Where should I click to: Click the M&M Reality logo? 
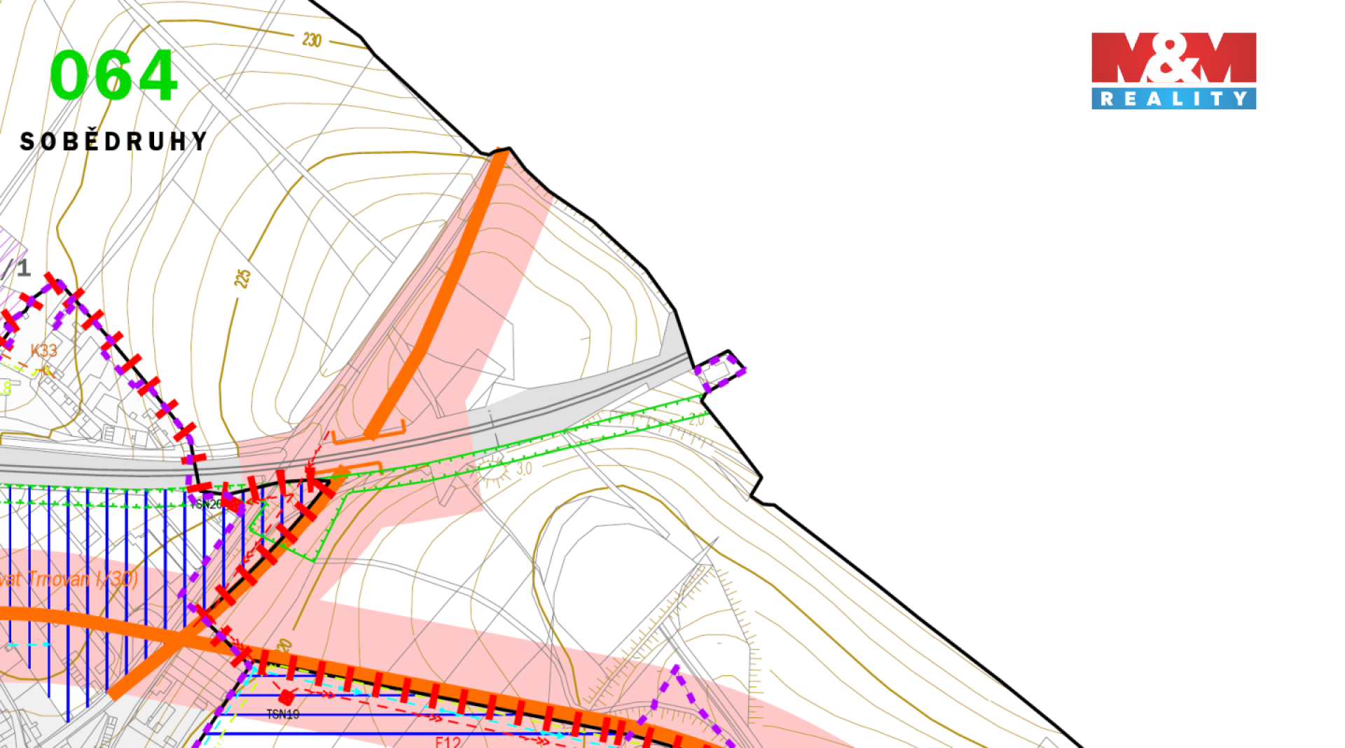pyautogui.click(x=1173, y=70)
